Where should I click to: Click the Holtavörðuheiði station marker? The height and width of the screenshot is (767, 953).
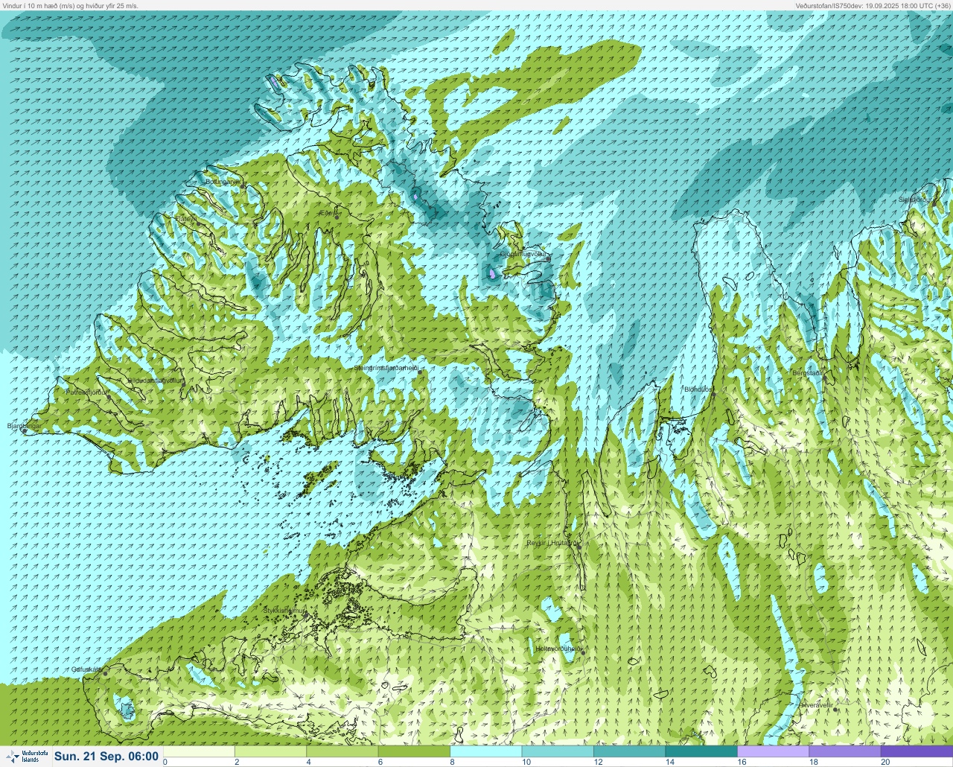(583, 653)
